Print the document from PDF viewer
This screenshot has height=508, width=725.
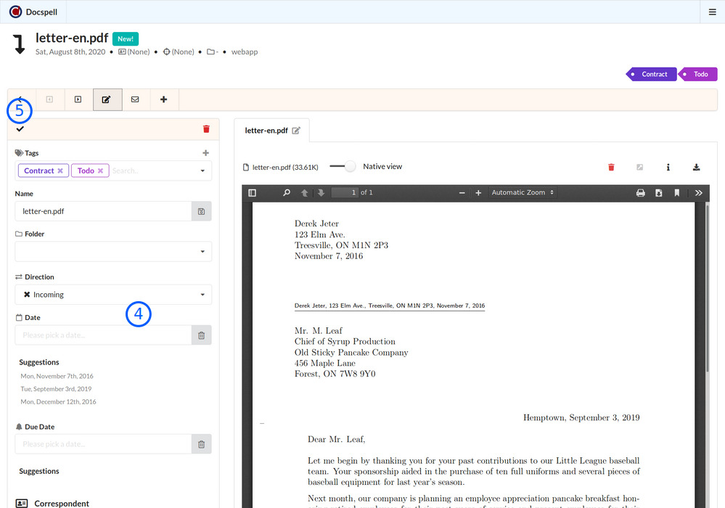pos(640,193)
